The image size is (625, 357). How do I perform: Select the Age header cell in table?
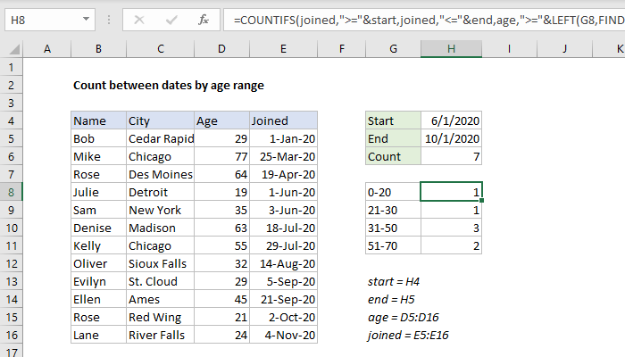[221, 120]
